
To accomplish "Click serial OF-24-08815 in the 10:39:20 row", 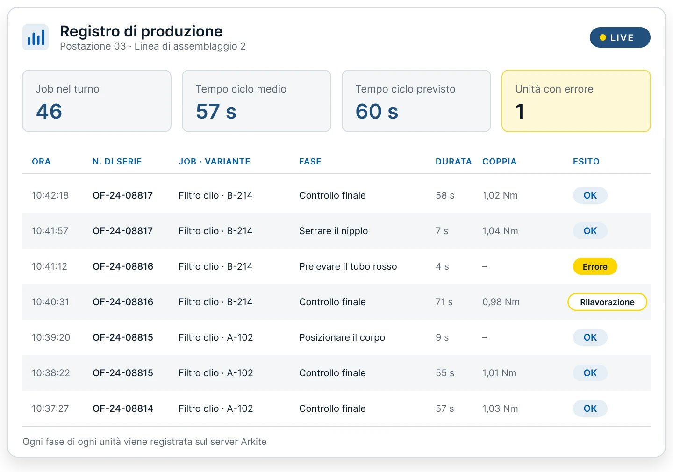I will tap(123, 337).
